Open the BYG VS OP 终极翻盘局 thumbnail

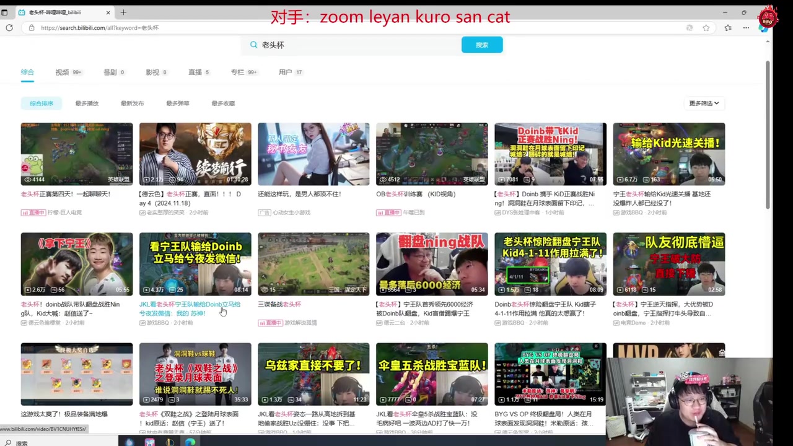(550, 374)
